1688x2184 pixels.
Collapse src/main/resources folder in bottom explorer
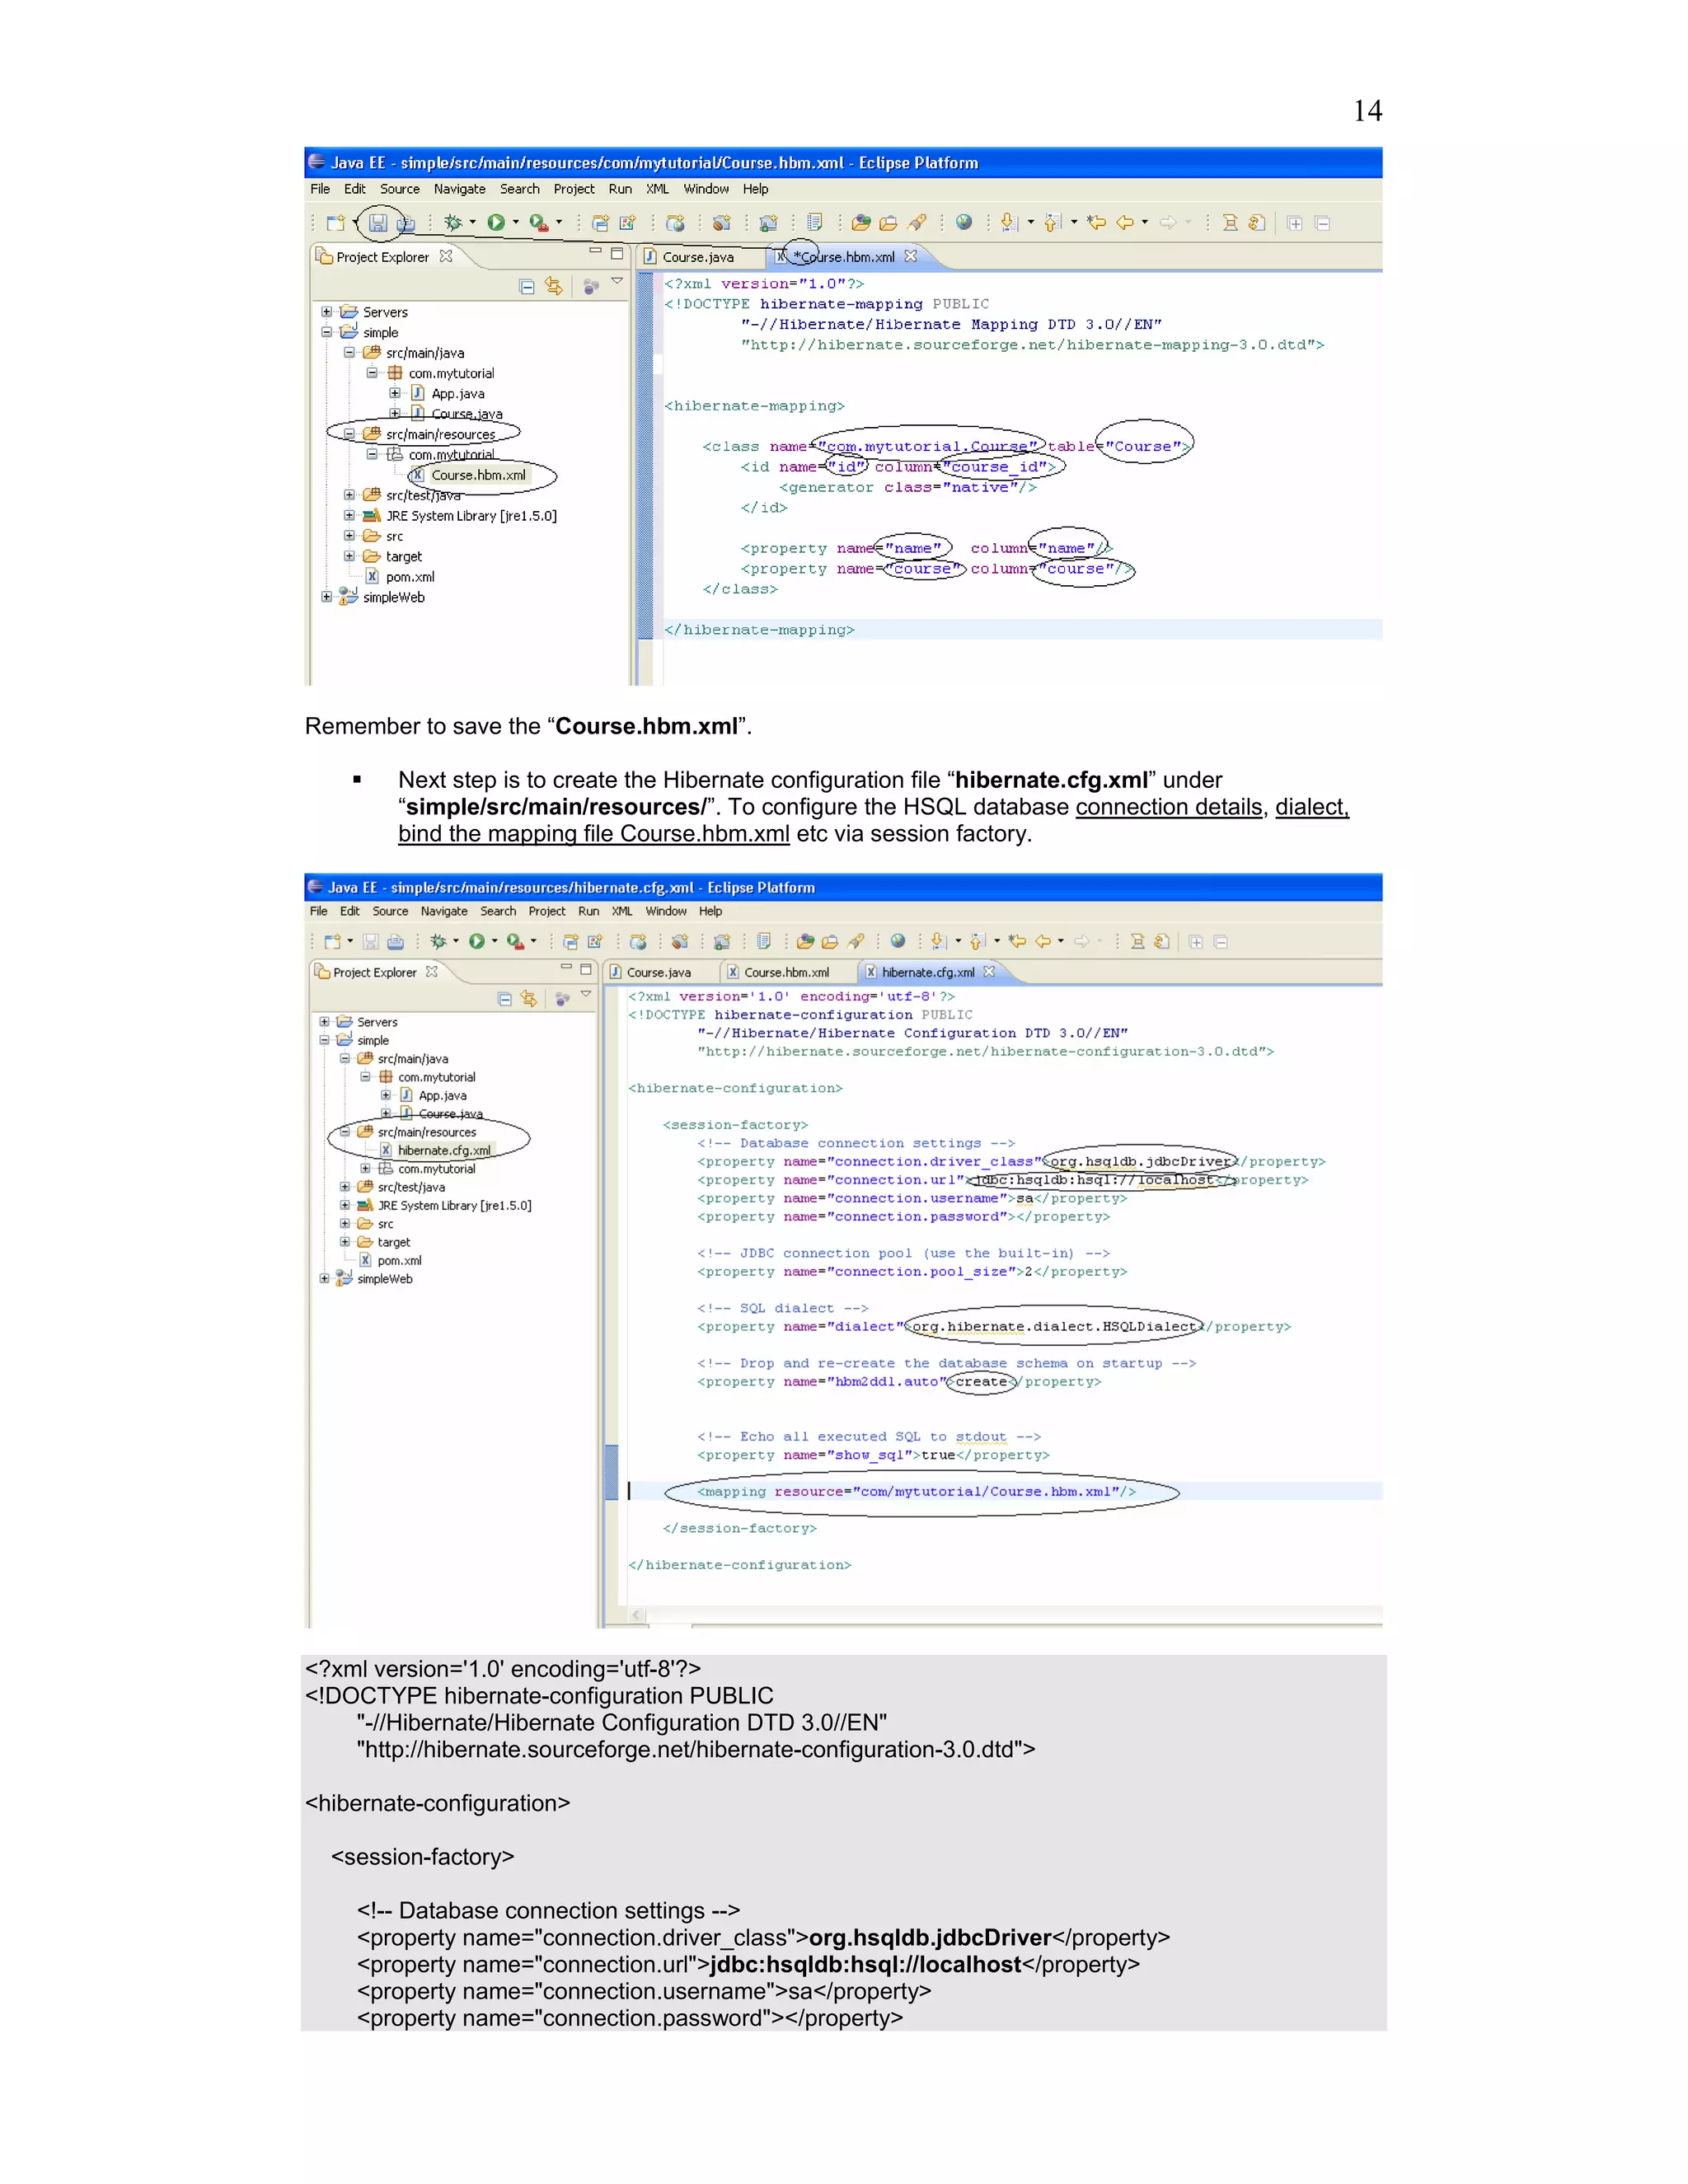click(345, 1132)
